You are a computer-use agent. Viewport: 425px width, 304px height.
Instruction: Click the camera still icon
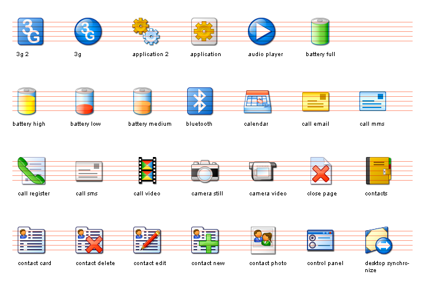point(205,171)
